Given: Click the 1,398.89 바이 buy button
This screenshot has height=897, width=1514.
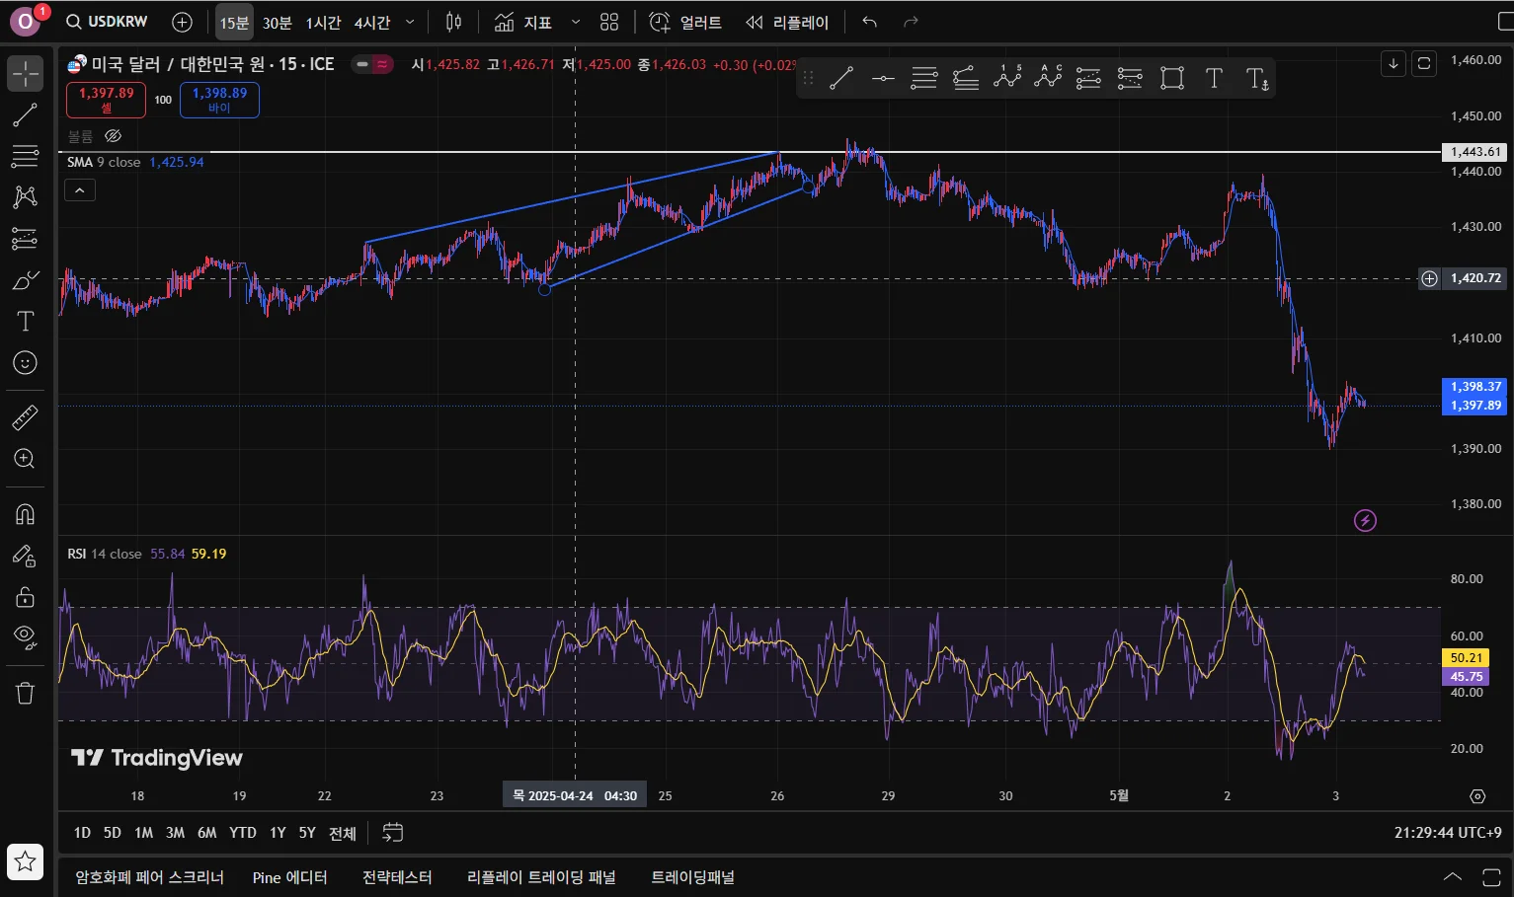Looking at the screenshot, I should pyautogui.click(x=219, y=100).
